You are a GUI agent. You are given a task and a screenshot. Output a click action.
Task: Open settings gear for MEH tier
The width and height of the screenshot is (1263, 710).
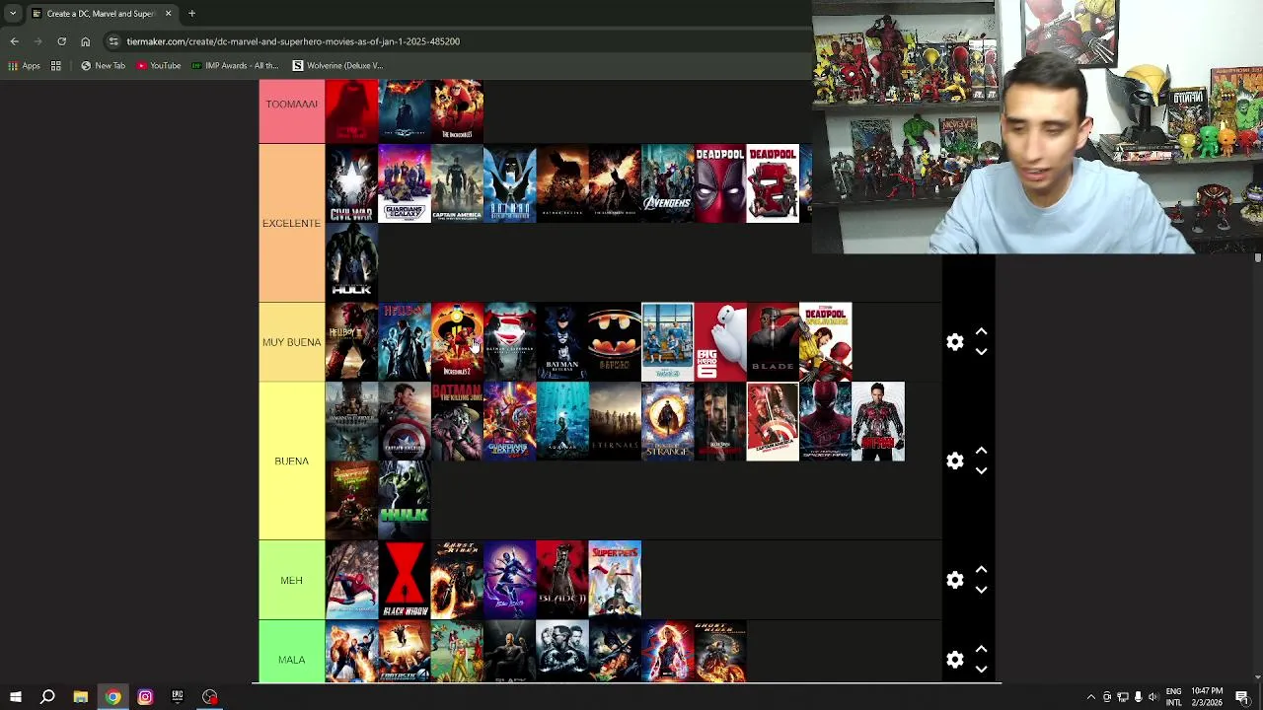pos(954,580)
